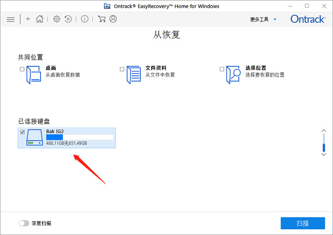The width and height of the screenshot is (333, 235).
Task: Click the 扫描 button
Action: (x=303, y=223)
